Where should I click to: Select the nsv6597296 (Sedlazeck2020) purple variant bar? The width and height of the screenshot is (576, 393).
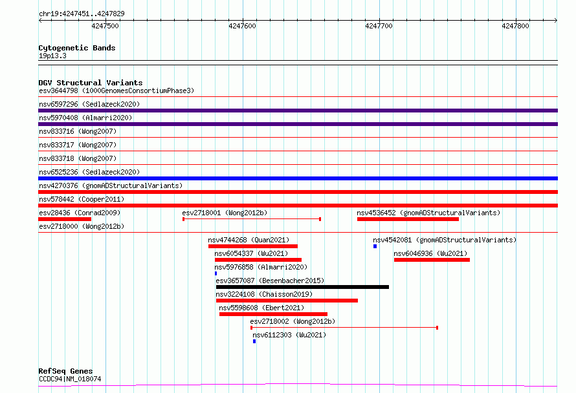pos(298,111)
